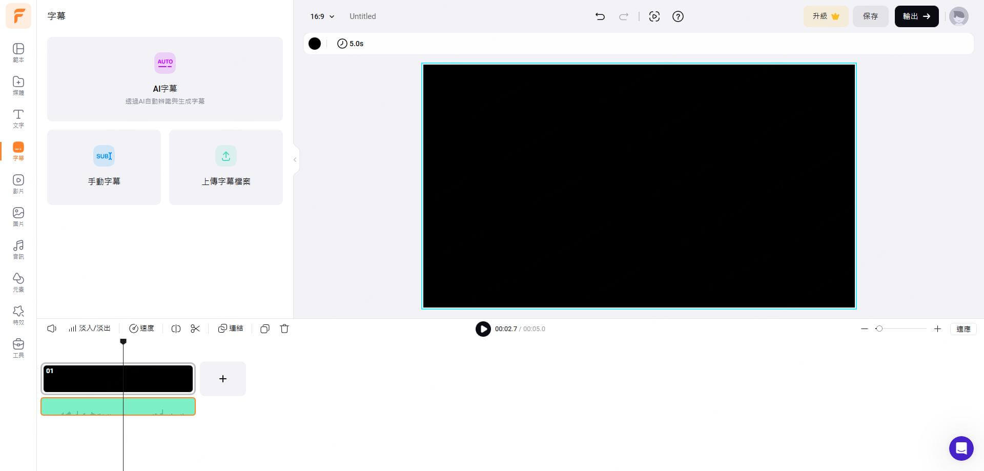Open the user avatar menu
The height and width of the screenshot is (471, 984).
(958, 16)
